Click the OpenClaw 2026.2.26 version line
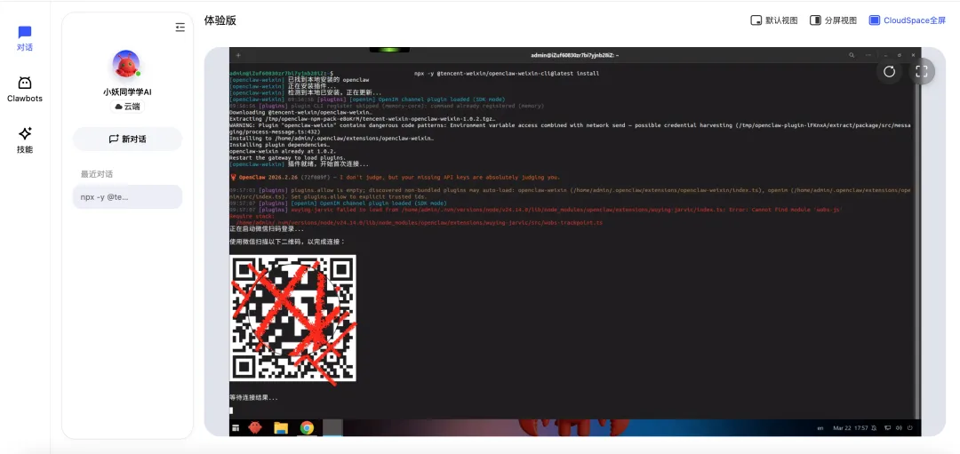This screenshot has height=454, width=960. click(395, 178)
